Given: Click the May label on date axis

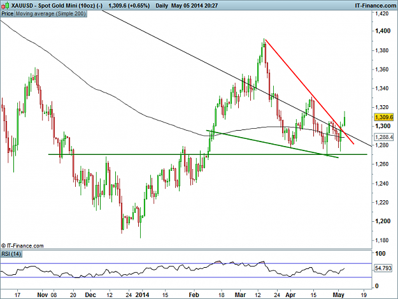Looking at the screenshot, I should pos(338,295).
